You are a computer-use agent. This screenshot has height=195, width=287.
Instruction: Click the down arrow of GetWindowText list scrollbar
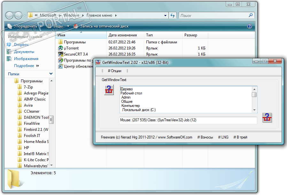coord(254,110)
